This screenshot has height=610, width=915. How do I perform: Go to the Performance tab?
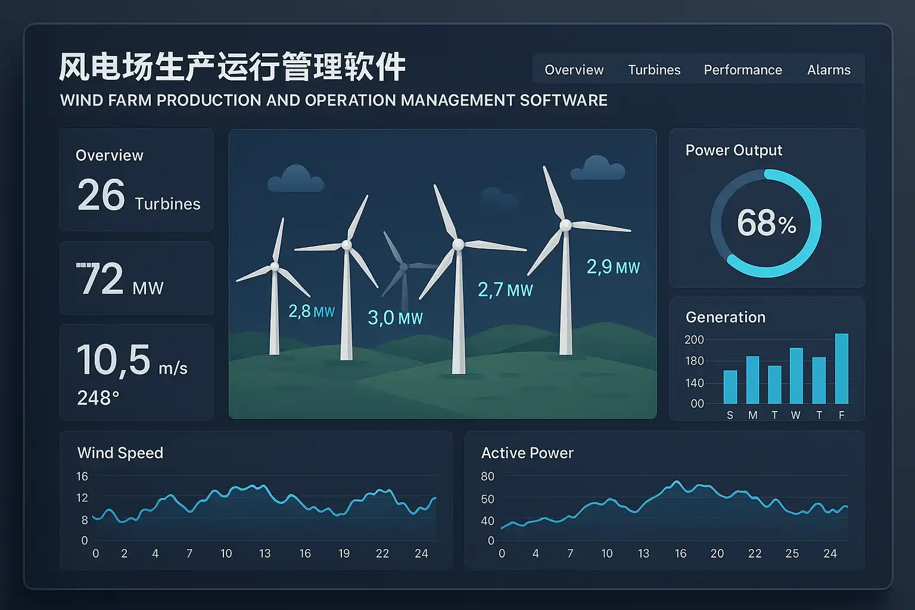click(742, 70)
